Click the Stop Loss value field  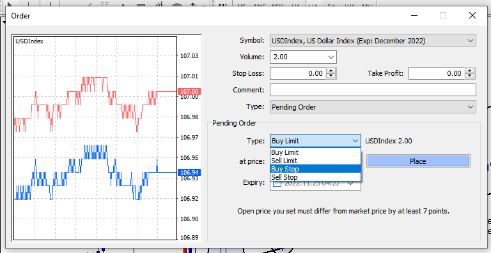298,74
